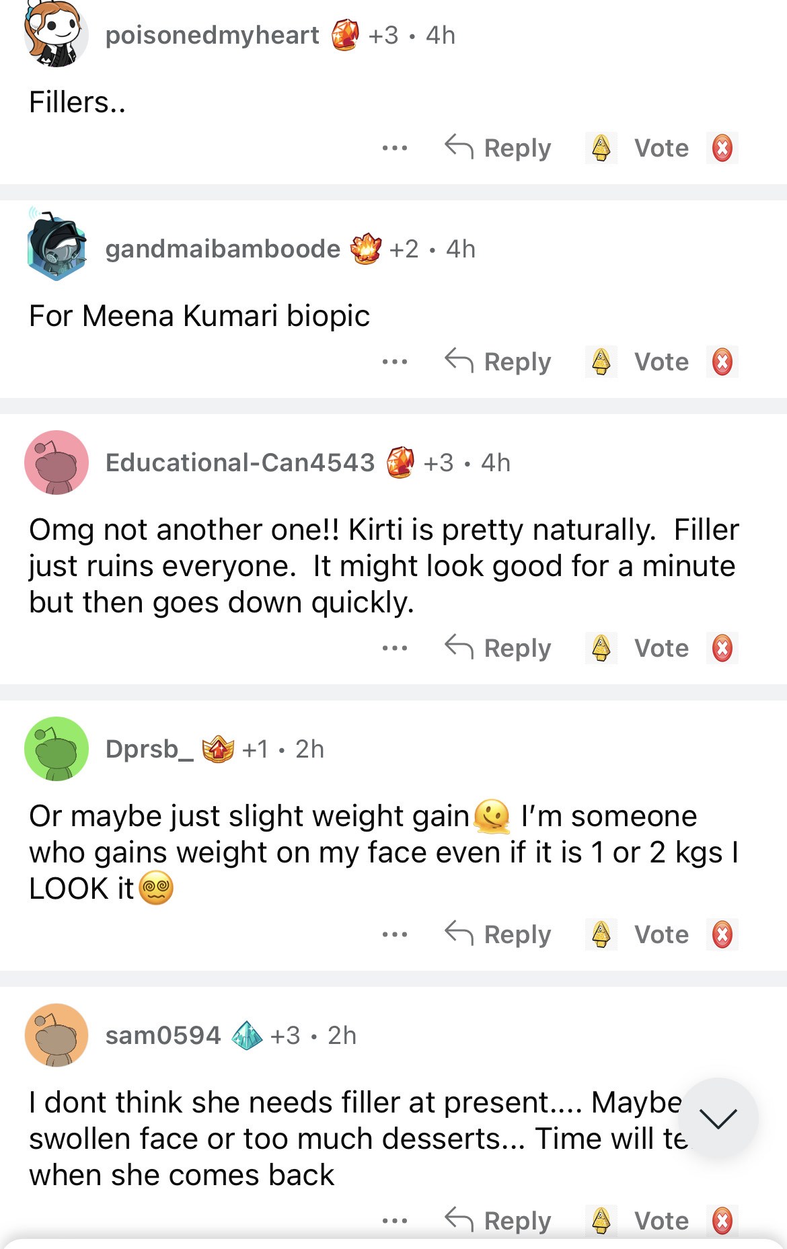Reply to the Fillers.. comment
Screen dimensions: 787x1249
click(498, 148)
